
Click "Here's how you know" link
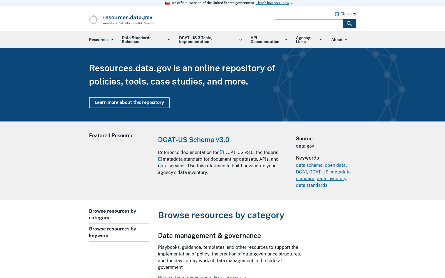(x=273, y=3)
